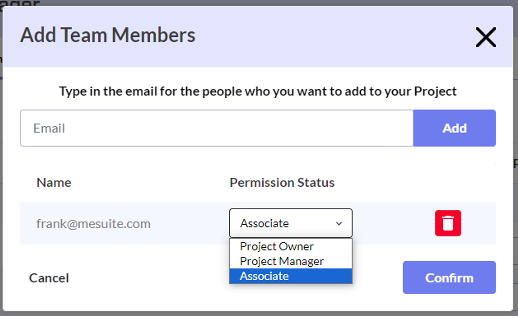Click the Name column header
Image resolution: width=518 pixels, height=316 pixels.
point(54,183)
